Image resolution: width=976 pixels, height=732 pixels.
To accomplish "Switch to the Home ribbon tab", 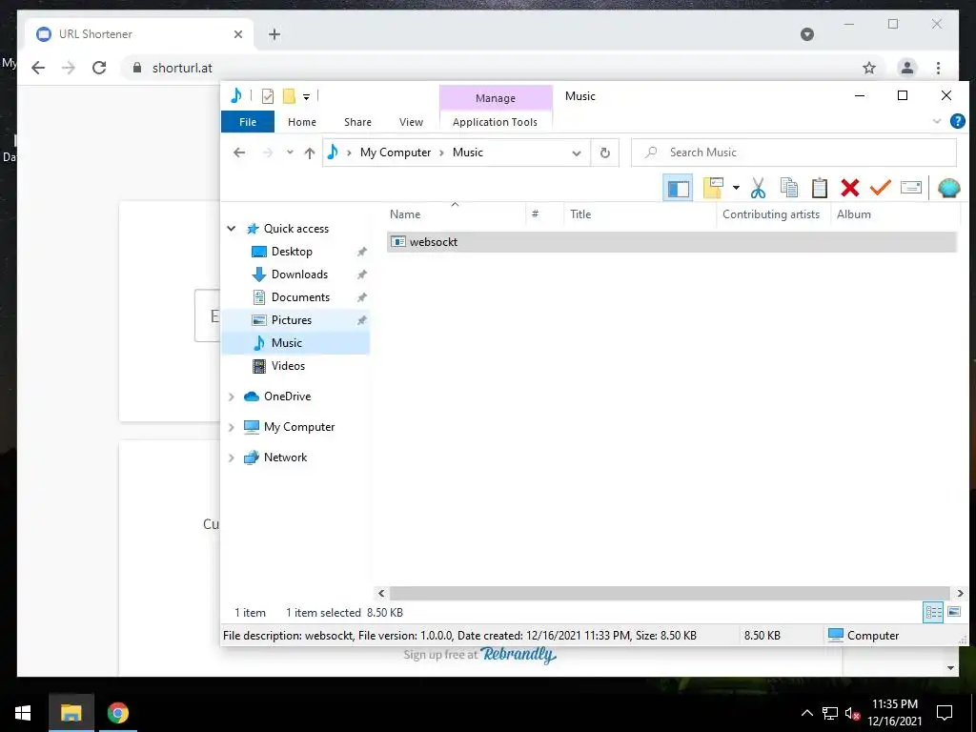I will (302, 122).
